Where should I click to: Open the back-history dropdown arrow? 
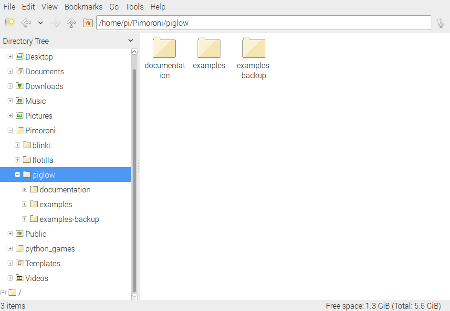(x=40, y=22)
